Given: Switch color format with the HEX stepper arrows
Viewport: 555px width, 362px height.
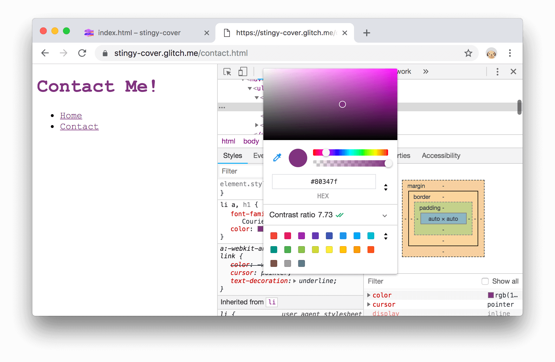Looking at the screenshot, I should coord(386,187).
